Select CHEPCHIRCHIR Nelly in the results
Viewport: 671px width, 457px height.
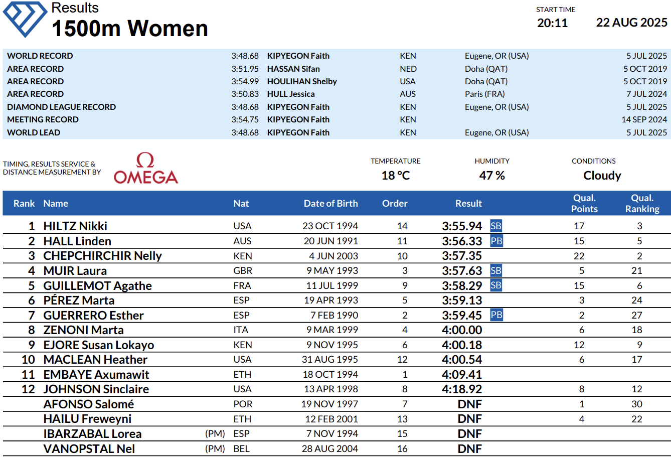pos(102,256)
